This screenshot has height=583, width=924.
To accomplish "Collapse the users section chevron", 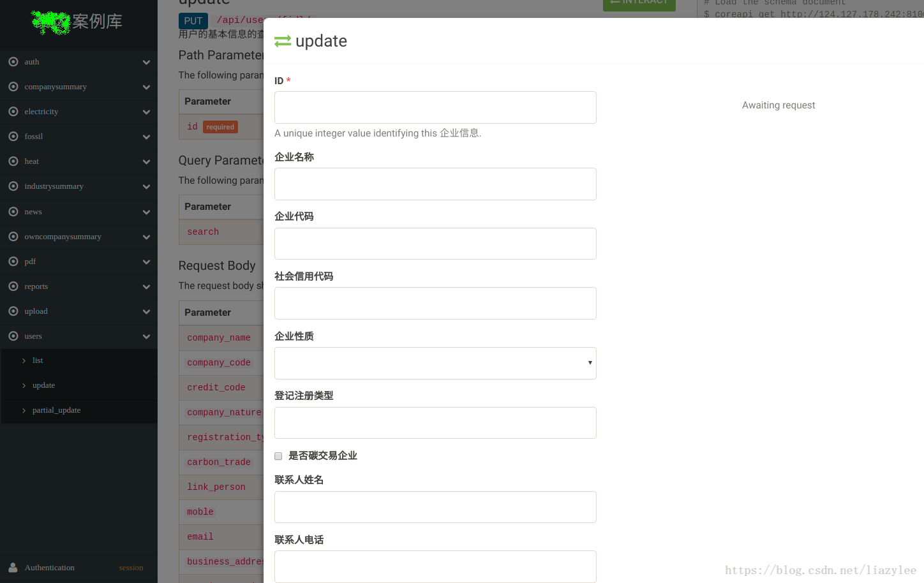I will 147,337.
